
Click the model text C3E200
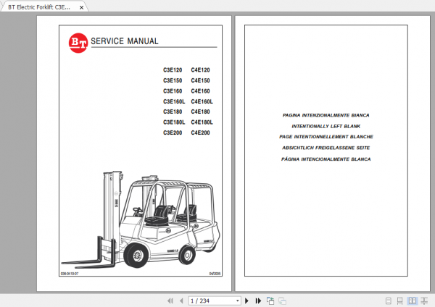click(x=173, y=133)
